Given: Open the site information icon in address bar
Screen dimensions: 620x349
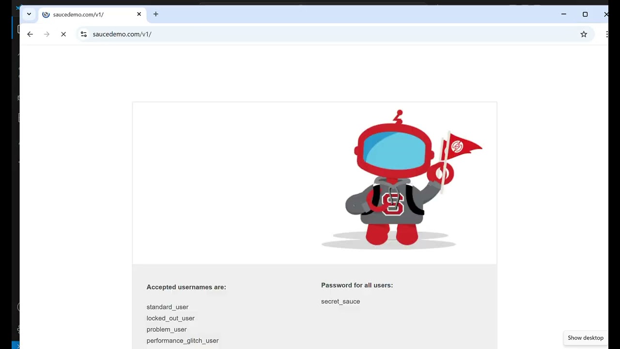Looking at the screenshot, I should [84, 34].
